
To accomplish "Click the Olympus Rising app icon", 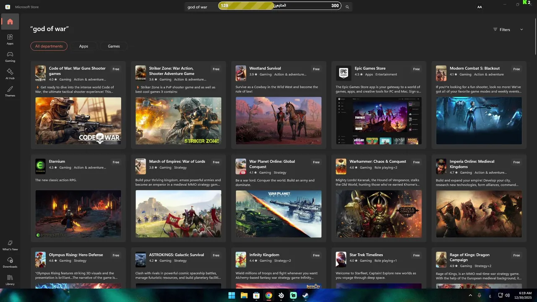I will pos(40,260).
